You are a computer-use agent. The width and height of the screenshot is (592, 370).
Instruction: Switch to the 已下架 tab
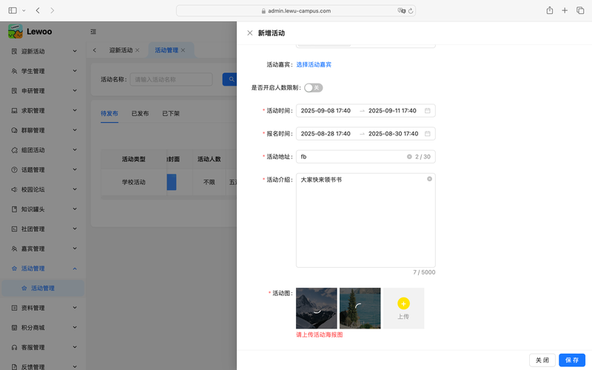pos(170,114)
